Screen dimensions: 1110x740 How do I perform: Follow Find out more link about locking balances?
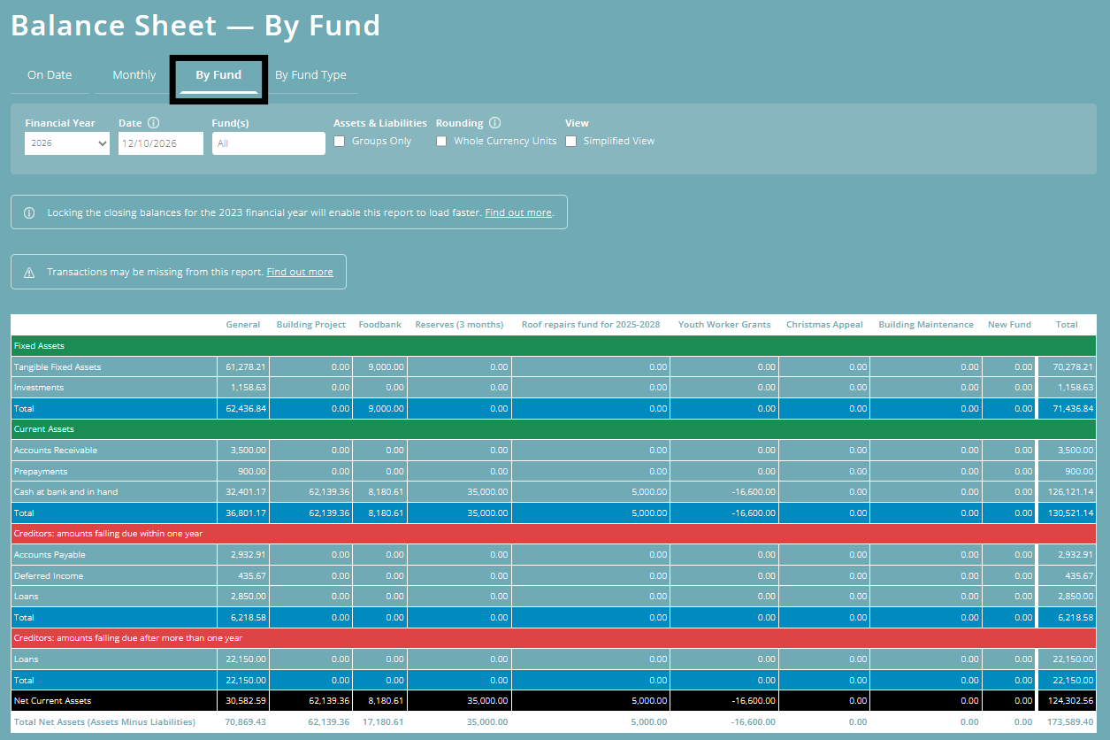[x=518, y=212]
